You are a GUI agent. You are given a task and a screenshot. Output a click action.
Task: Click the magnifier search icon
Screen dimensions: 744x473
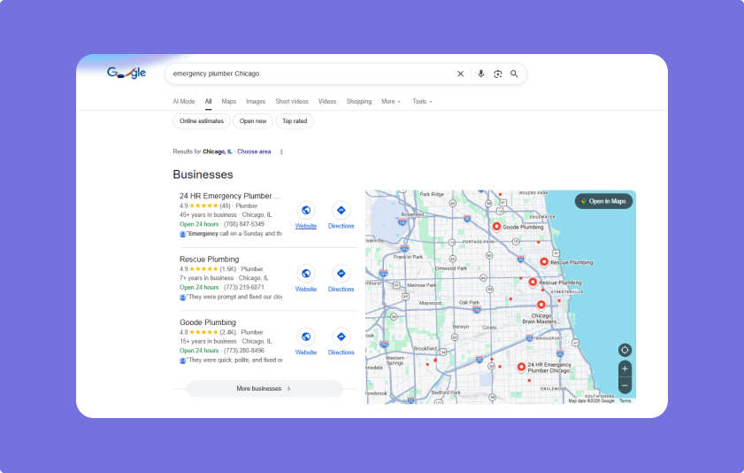[514, 74]
